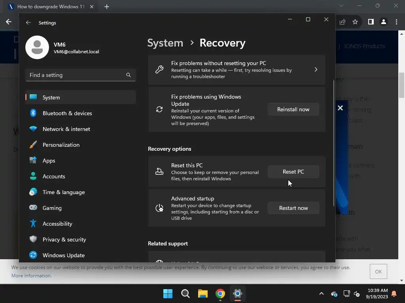
Task: Close the webpage popup with white X
Action: click(341, 108)
